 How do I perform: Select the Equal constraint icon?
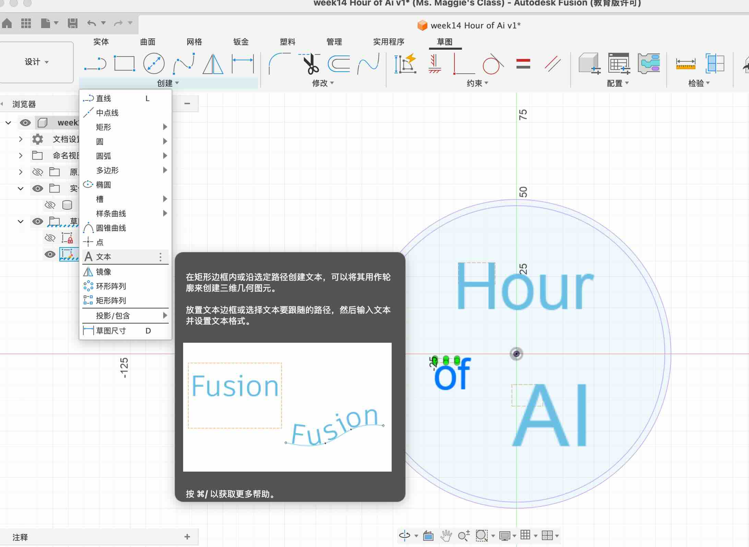pos(523,64)
